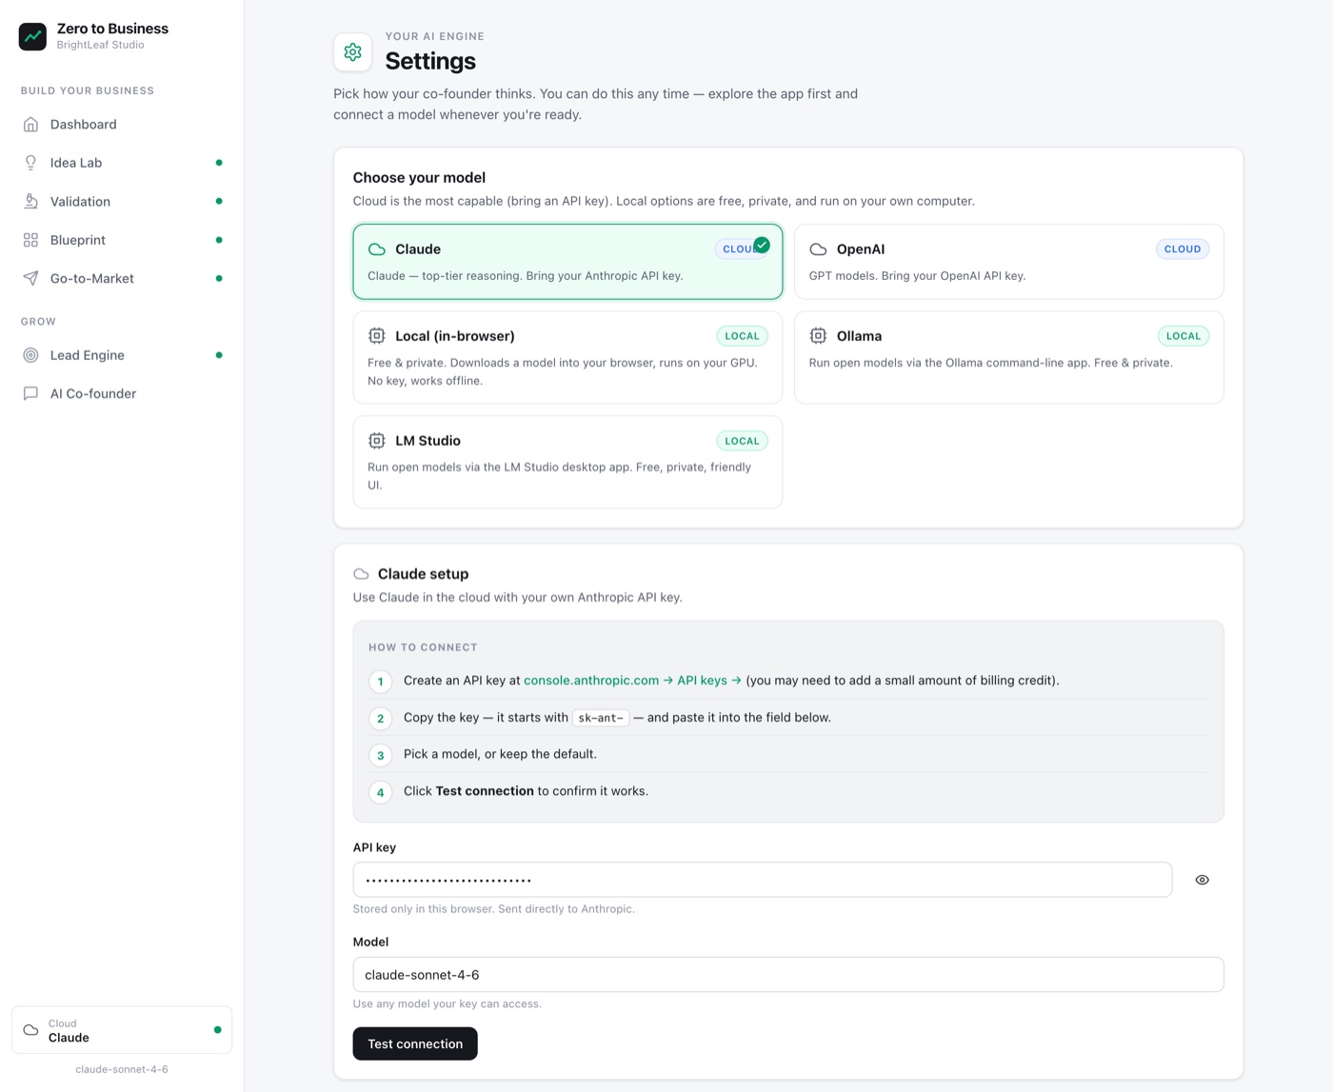Click the LOCAL badge on LM Studio card

coord(742,441)
